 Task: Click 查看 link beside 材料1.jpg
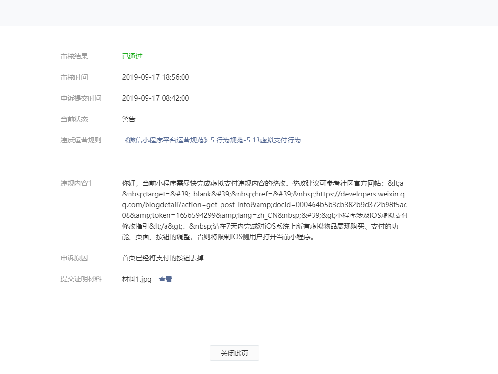165,279
